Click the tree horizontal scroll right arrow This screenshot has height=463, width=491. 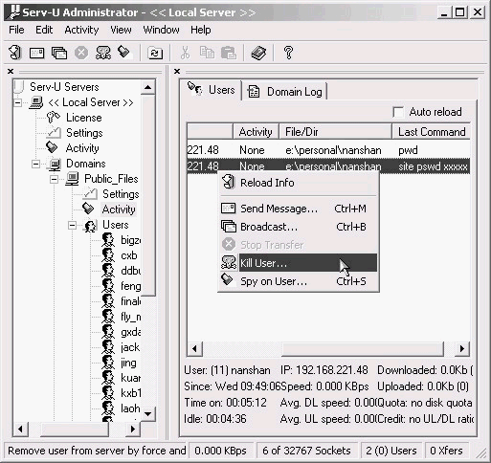132,429
